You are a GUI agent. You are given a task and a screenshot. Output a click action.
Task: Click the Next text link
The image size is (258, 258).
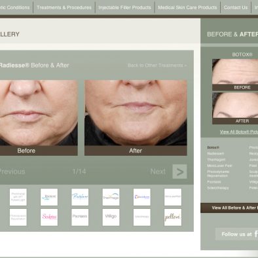click(x=158, y=172)
